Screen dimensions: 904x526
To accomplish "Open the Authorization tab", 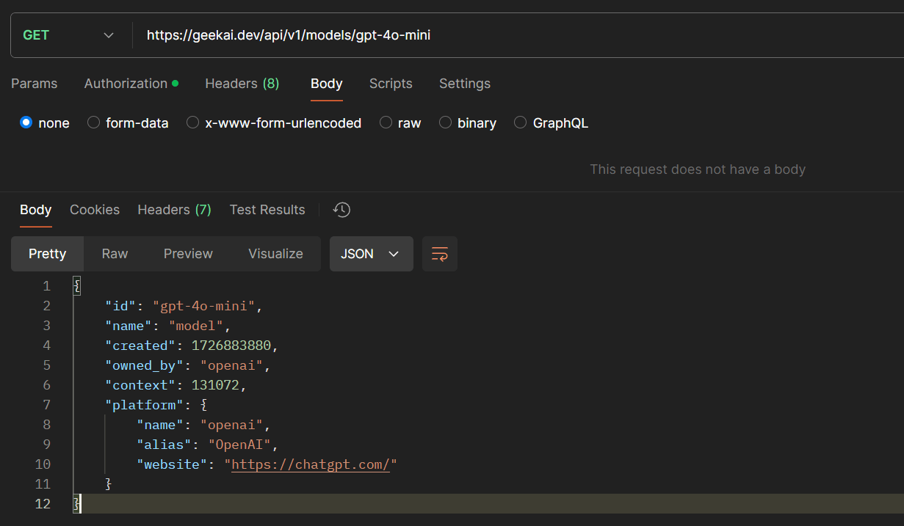I will coord(131,84).
